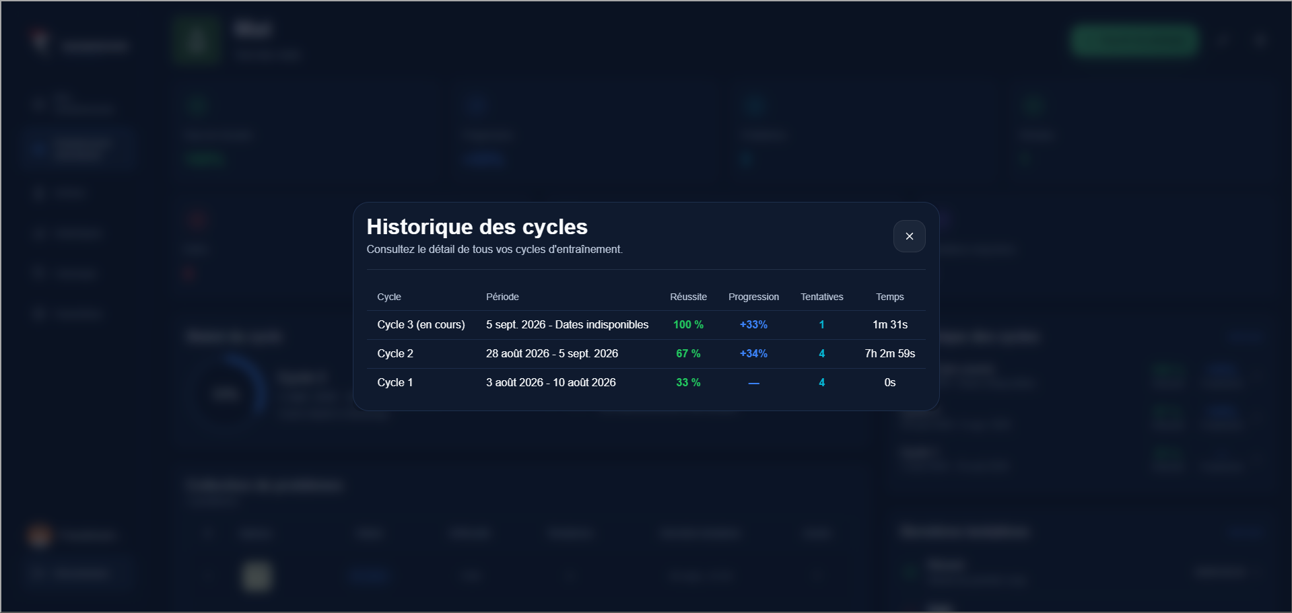
Task: Click the time value 1m 31s
Action: 890,324
